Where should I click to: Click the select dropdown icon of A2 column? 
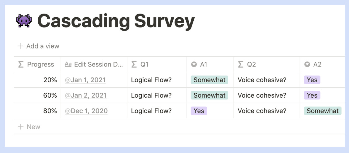[307, 65]
